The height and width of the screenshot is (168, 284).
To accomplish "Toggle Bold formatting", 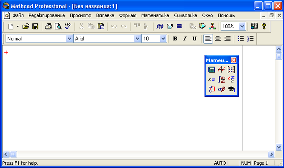I will coord(175,39).
